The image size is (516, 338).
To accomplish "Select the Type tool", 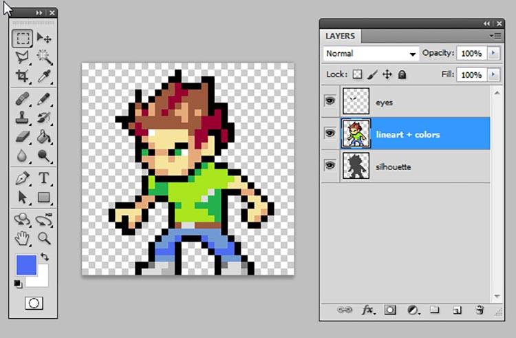I will point(44,178).
